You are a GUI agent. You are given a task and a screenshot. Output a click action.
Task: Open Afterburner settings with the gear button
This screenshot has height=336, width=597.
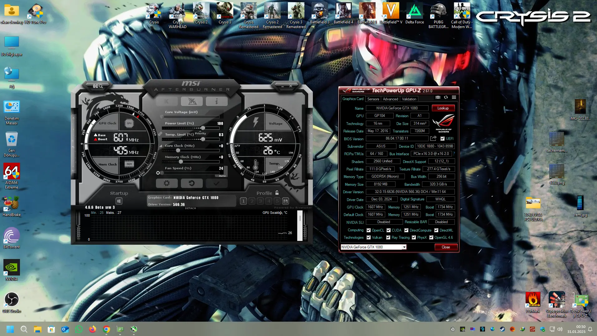click(167, 183)
